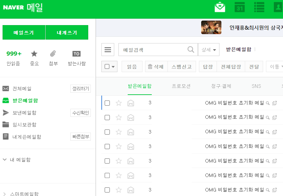This screenshot has width=283, height=196.
Task: Star the second mail in the list
Action: click(119, 117)
